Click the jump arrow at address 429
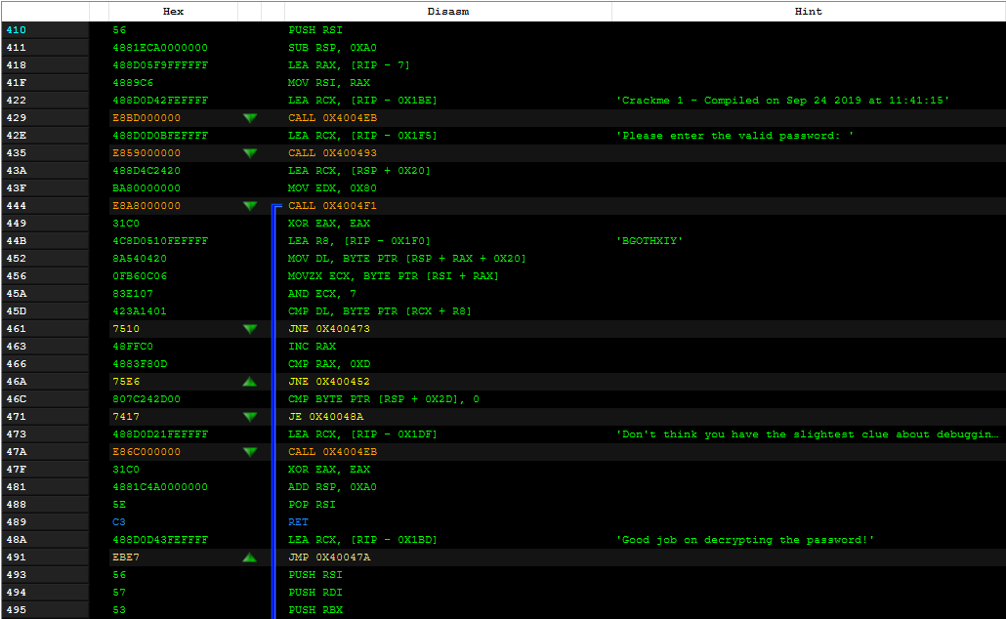1006x619 pixels. (249, 118)
